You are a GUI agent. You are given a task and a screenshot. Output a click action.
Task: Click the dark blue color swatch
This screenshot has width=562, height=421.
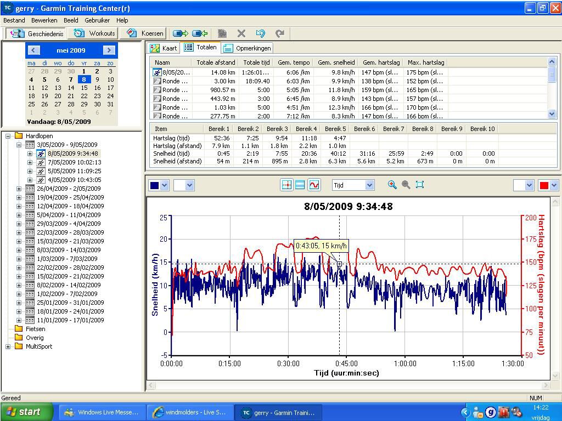click(154, 185)
